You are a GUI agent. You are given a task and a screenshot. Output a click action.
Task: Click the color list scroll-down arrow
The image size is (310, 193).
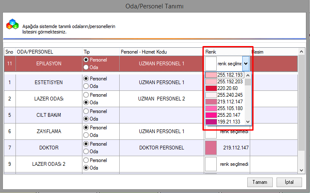click(x=248, y=121)
